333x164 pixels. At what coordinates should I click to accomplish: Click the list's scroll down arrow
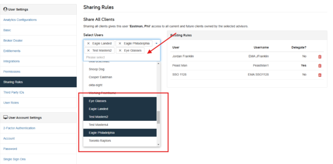[x=158, y=144]
